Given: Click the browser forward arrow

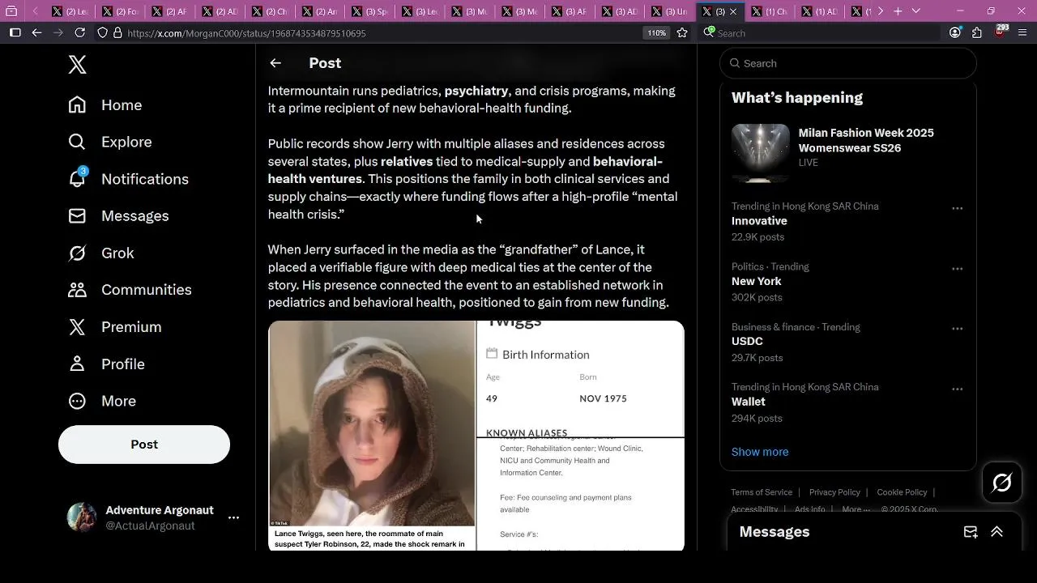Looking at the screenshot, I should (58, 32).
